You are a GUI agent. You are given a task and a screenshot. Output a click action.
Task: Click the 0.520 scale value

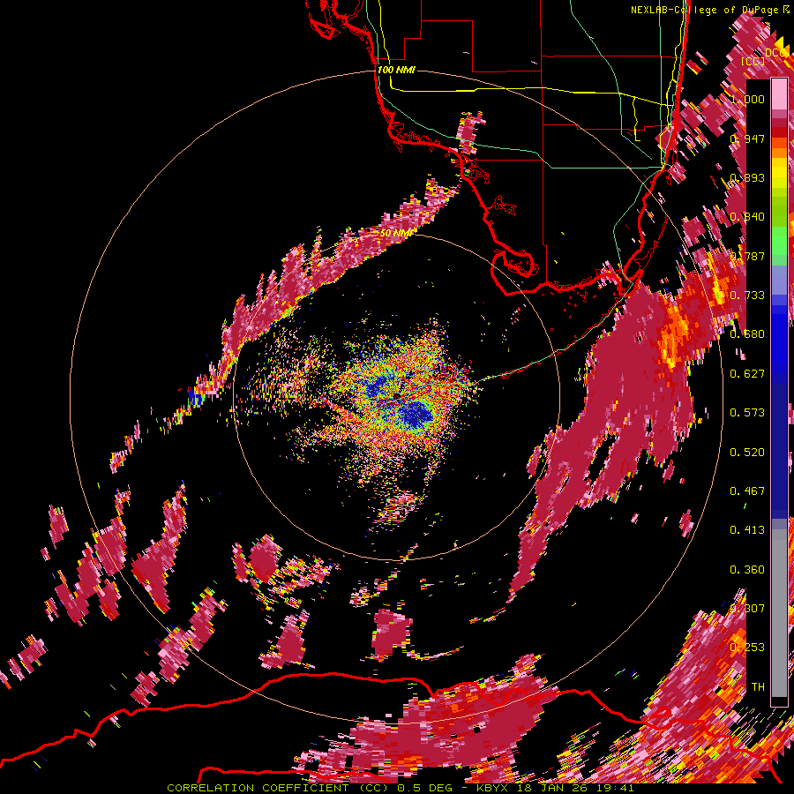coord(747,453)
